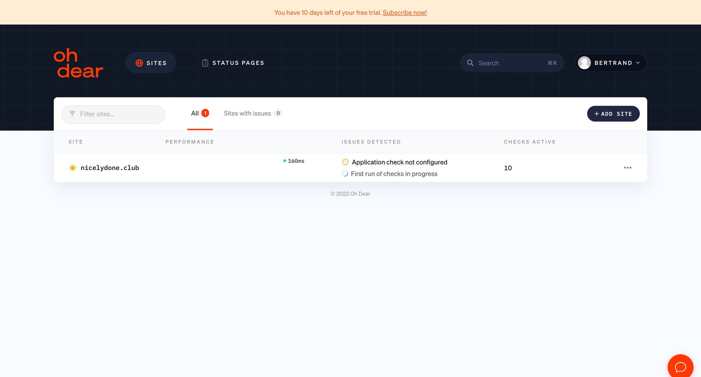The image size is (701, 377).
Task: Open the Sites navigation tab
Action: [x=151, y=63]
